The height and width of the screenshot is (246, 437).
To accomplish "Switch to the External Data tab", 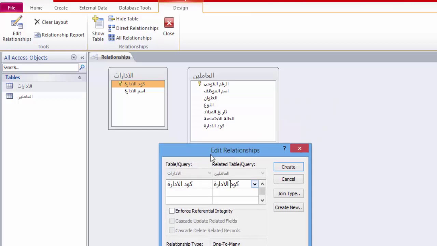I will point(93,8).
